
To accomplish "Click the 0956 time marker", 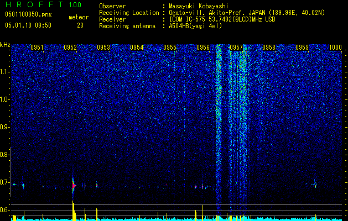I will [x=203, y=47].
